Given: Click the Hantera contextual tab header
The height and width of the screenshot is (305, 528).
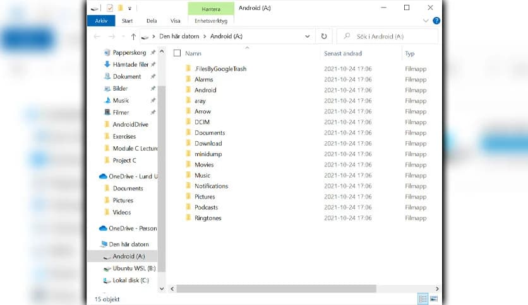Looking at the screenshot, I should (x=211, y=9).
